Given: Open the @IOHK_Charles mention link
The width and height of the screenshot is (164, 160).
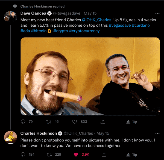Looking at the screenshot, I should click(96, 20).
